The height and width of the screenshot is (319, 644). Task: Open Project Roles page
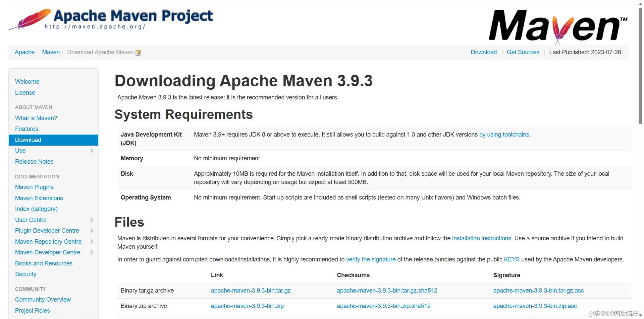pos(33,311)
